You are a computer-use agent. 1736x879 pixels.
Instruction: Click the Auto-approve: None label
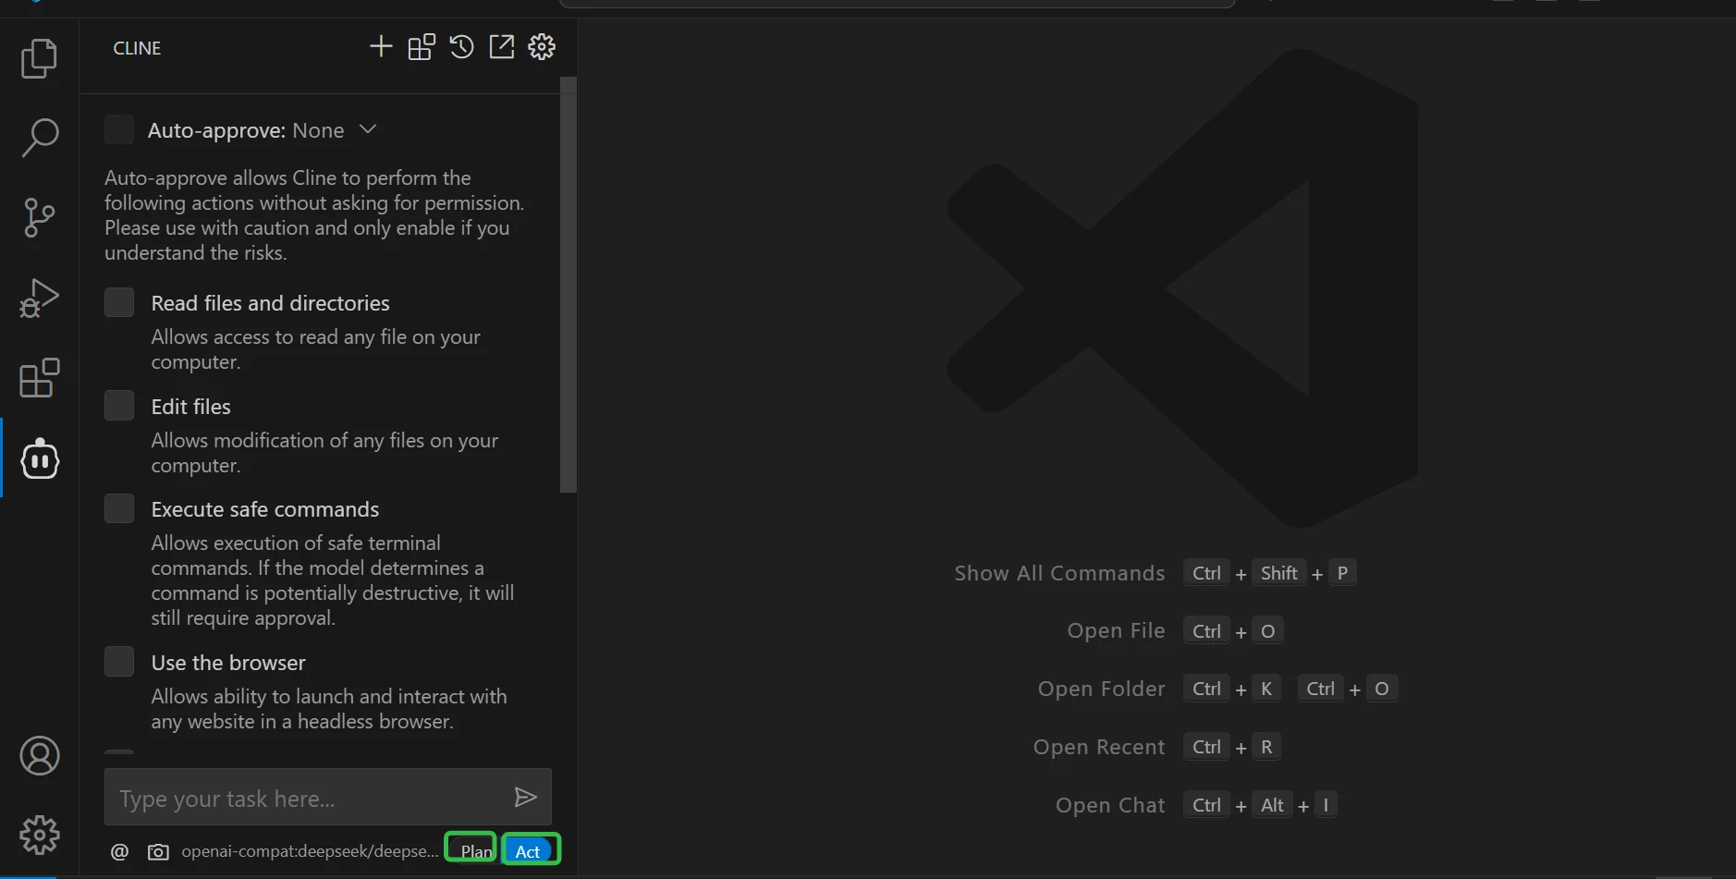pyautogui.click(x=246, y=130)
